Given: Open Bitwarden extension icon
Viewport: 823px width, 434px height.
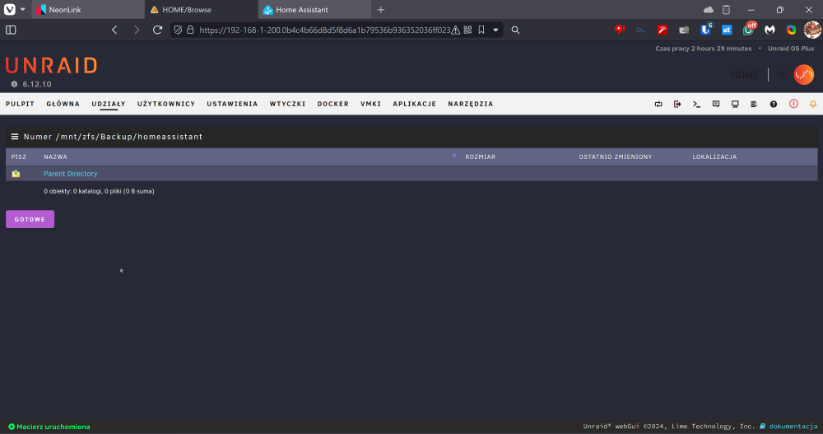Looking at the screenshot, I should [x=705, y=30].
